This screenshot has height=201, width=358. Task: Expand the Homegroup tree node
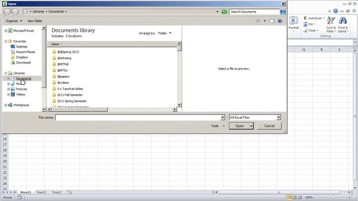pyautogui.click(x=6, y=105)
